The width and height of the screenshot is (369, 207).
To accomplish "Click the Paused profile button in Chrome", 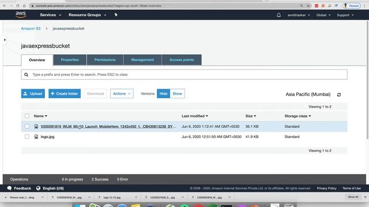I will [352, 6].
